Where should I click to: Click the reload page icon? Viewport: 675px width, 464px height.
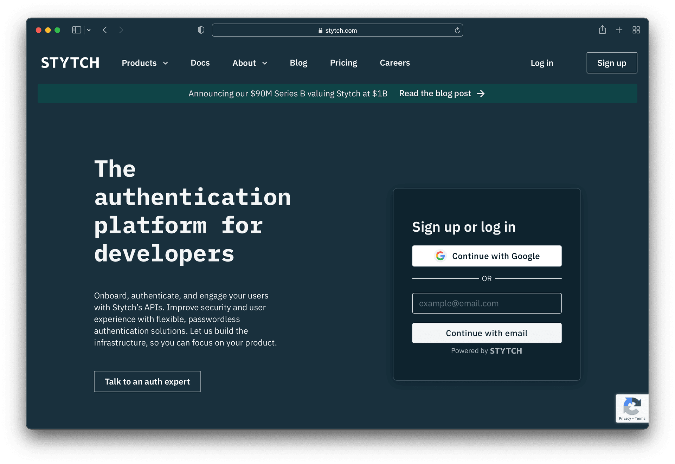[x=457, y=30]
